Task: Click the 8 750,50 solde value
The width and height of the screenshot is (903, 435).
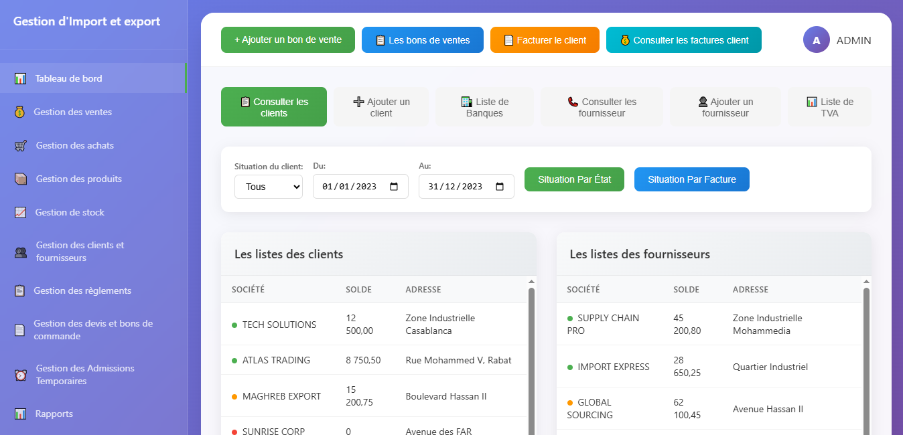Action: (363, 360)
